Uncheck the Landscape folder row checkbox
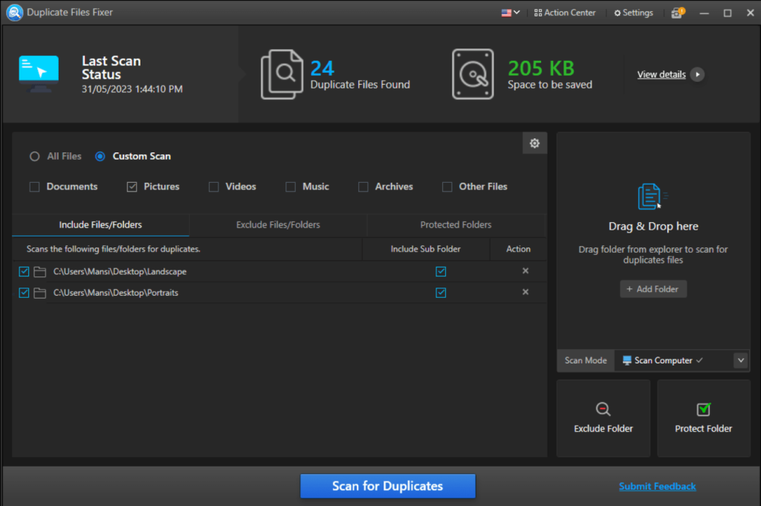Viewport: 761px width, 506px height. pyautogui.click(x=24, y=271)
